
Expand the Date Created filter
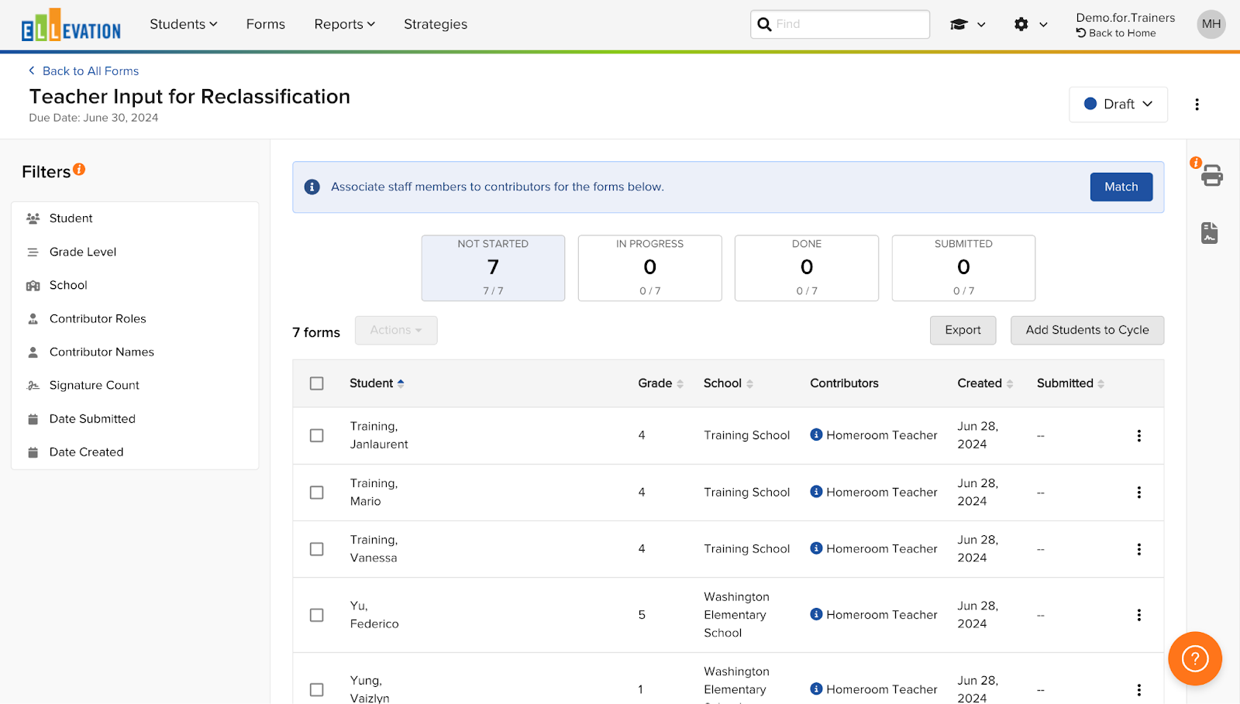tap(135, 452)
